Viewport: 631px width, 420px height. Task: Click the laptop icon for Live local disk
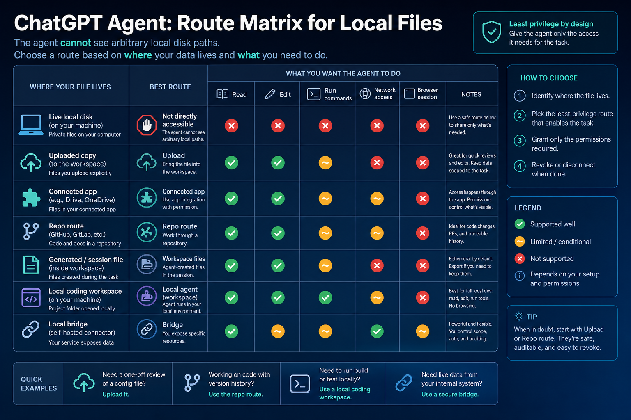(x=31, y=125)
